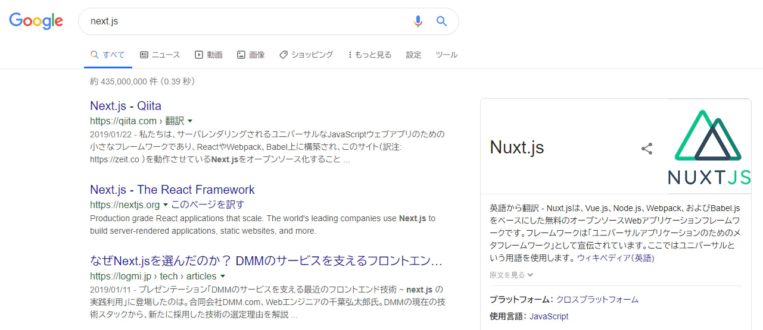Open the Next.js - Qiita result
This screenshot has height=330, width=763.
(126, 106)
